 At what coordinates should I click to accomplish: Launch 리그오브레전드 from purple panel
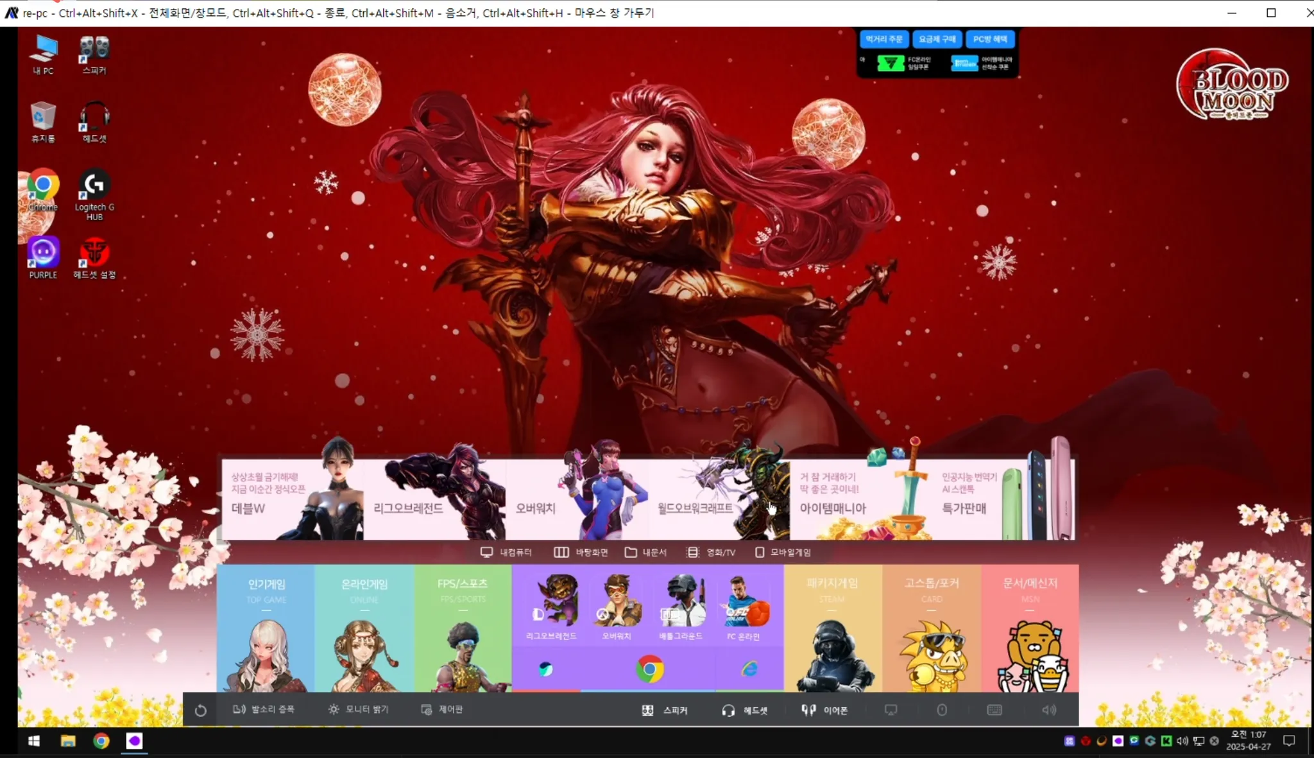pos(552,607)
